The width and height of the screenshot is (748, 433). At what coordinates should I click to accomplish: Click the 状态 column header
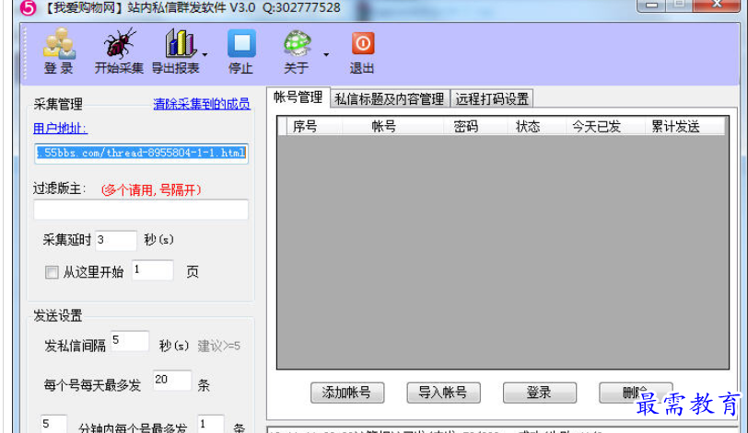point(528,127)
